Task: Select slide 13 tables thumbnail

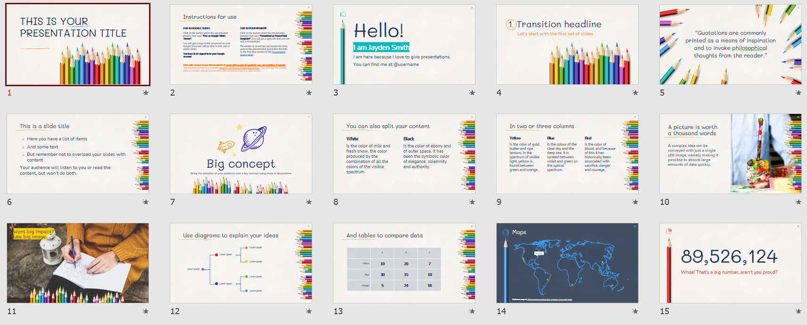Action: click(404, 263)
